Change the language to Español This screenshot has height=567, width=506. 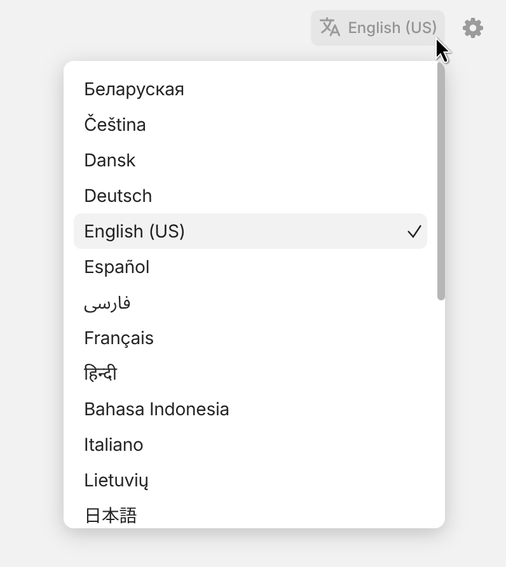(117, 267)
